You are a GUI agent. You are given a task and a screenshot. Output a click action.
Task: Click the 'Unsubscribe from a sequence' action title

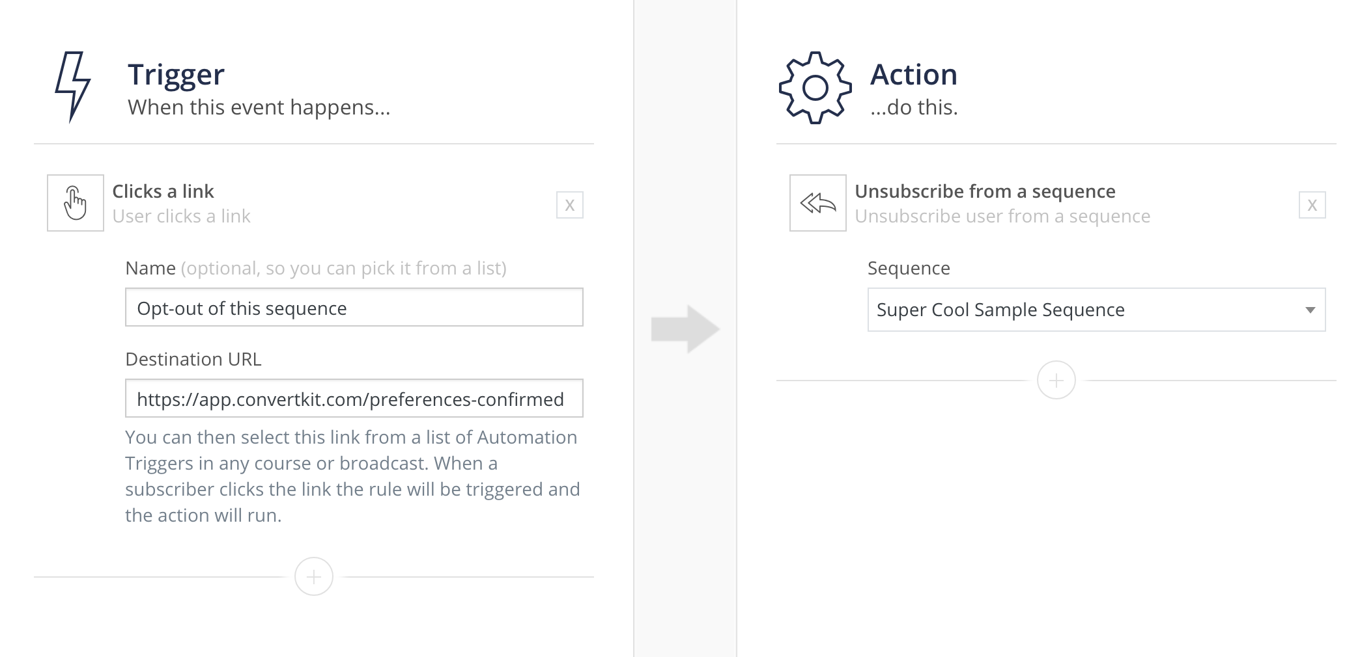point(985,191)
